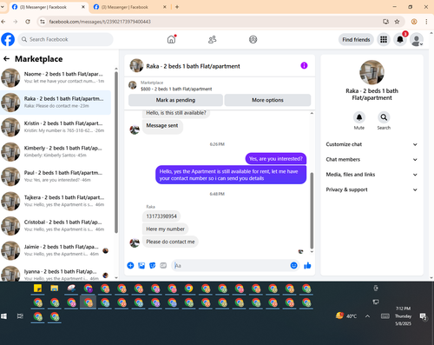The height and width of the screenshot is (345, 434).
Task: Open the Cristobal conversation
Action: [56, 226]
